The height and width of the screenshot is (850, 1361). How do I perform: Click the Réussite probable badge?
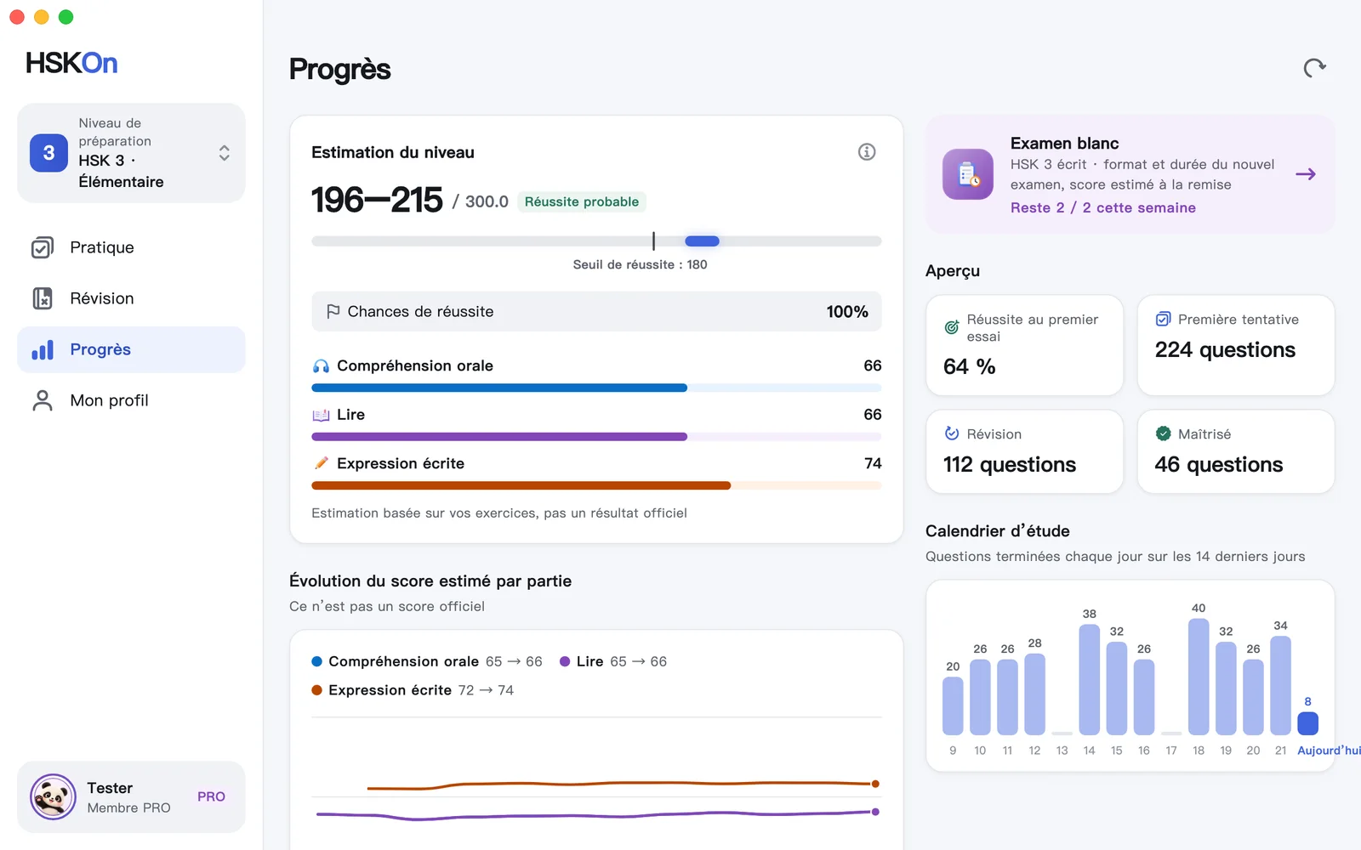coord(582,201)
